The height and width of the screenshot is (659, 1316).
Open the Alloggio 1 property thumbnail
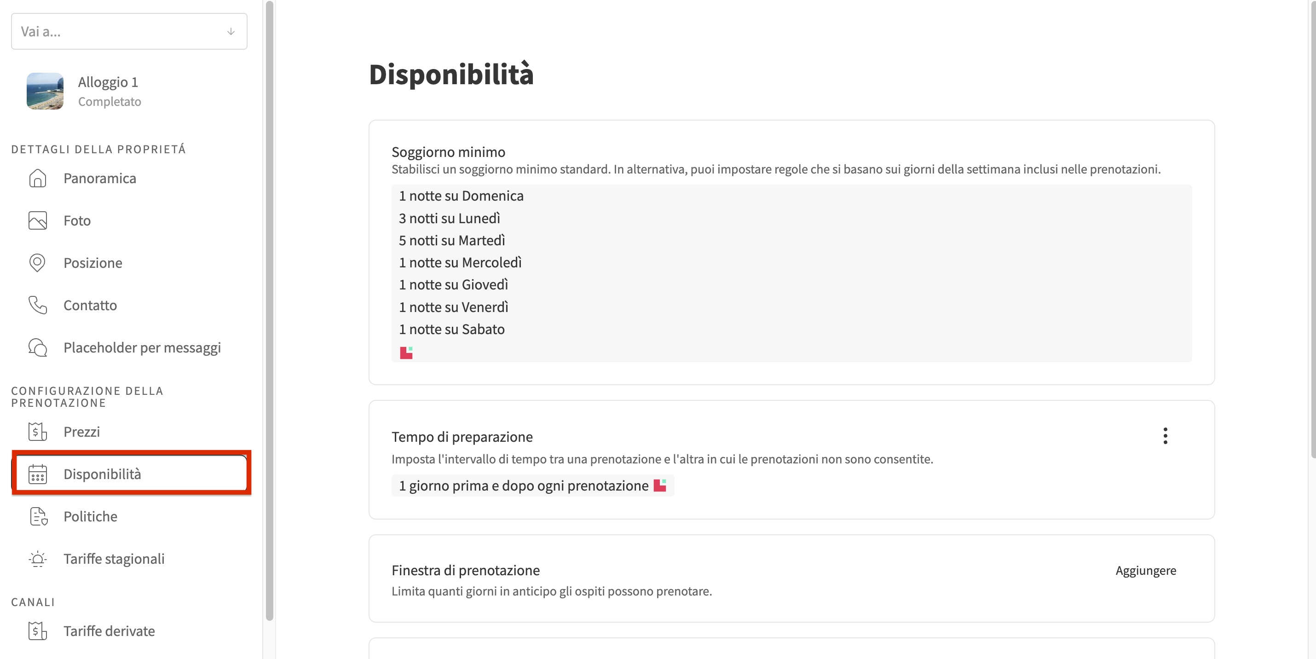pyautogui.click(x=45, y=91)
